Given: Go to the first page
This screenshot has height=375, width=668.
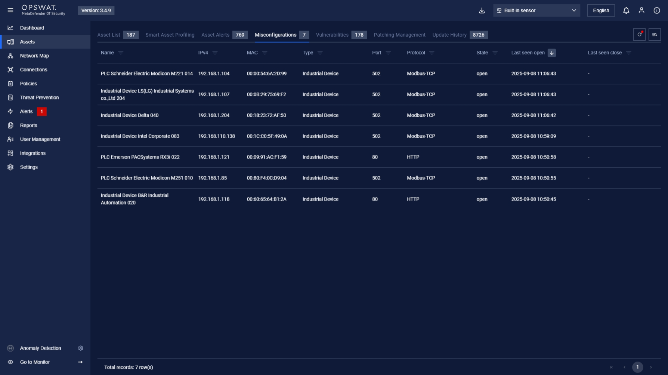Looking at the screenshot, I should [611, 367].
